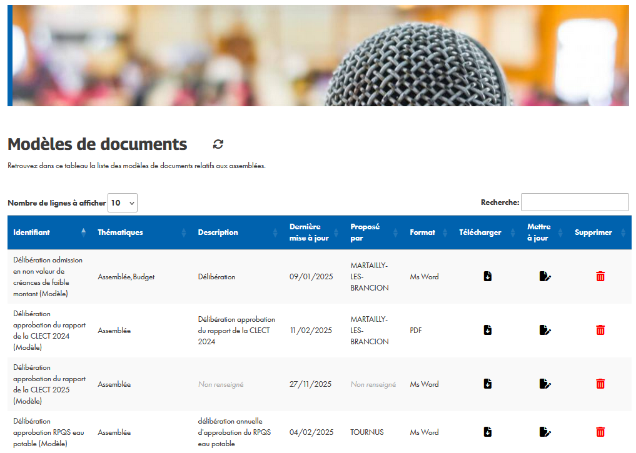Select 'CLECT 2025 (Modèle)' identifier cell
This screenshot has height=453, width=636.
pyautogui.click(x=49, y=384)
